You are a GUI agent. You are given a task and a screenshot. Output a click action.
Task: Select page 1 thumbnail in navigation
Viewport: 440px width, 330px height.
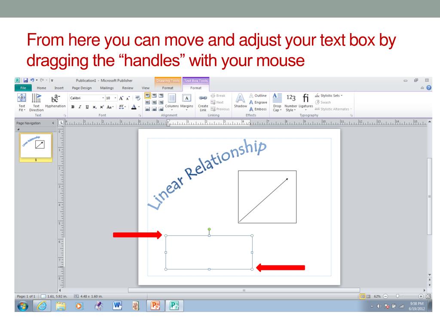point(36,148)
